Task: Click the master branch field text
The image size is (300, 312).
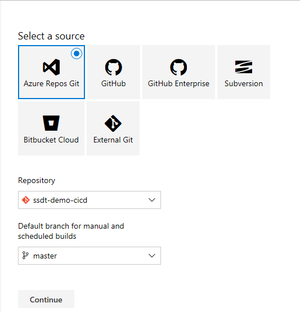Action: click(x=45, y=256)
